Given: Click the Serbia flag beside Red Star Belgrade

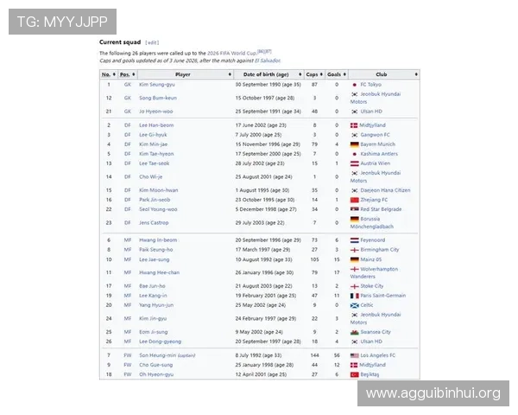Looking at the screenshot, I should coord(355,209).
